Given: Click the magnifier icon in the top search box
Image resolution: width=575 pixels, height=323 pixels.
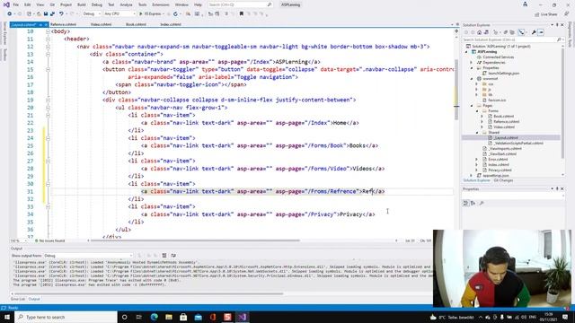Looking at the screenshot, I should pos(270,4).
